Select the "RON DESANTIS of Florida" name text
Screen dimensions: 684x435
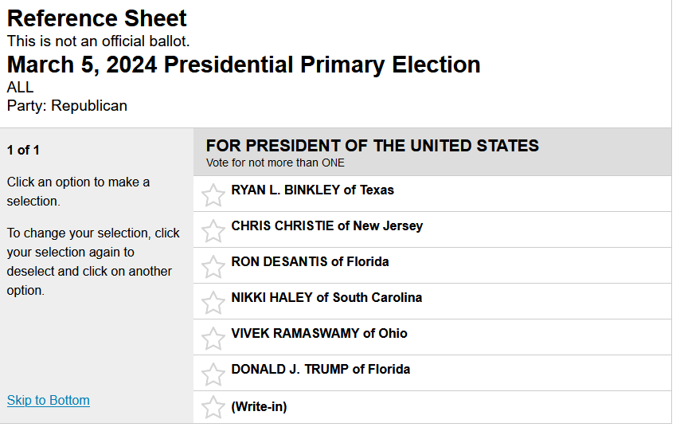pyautogui.click(x=310, y=261)
